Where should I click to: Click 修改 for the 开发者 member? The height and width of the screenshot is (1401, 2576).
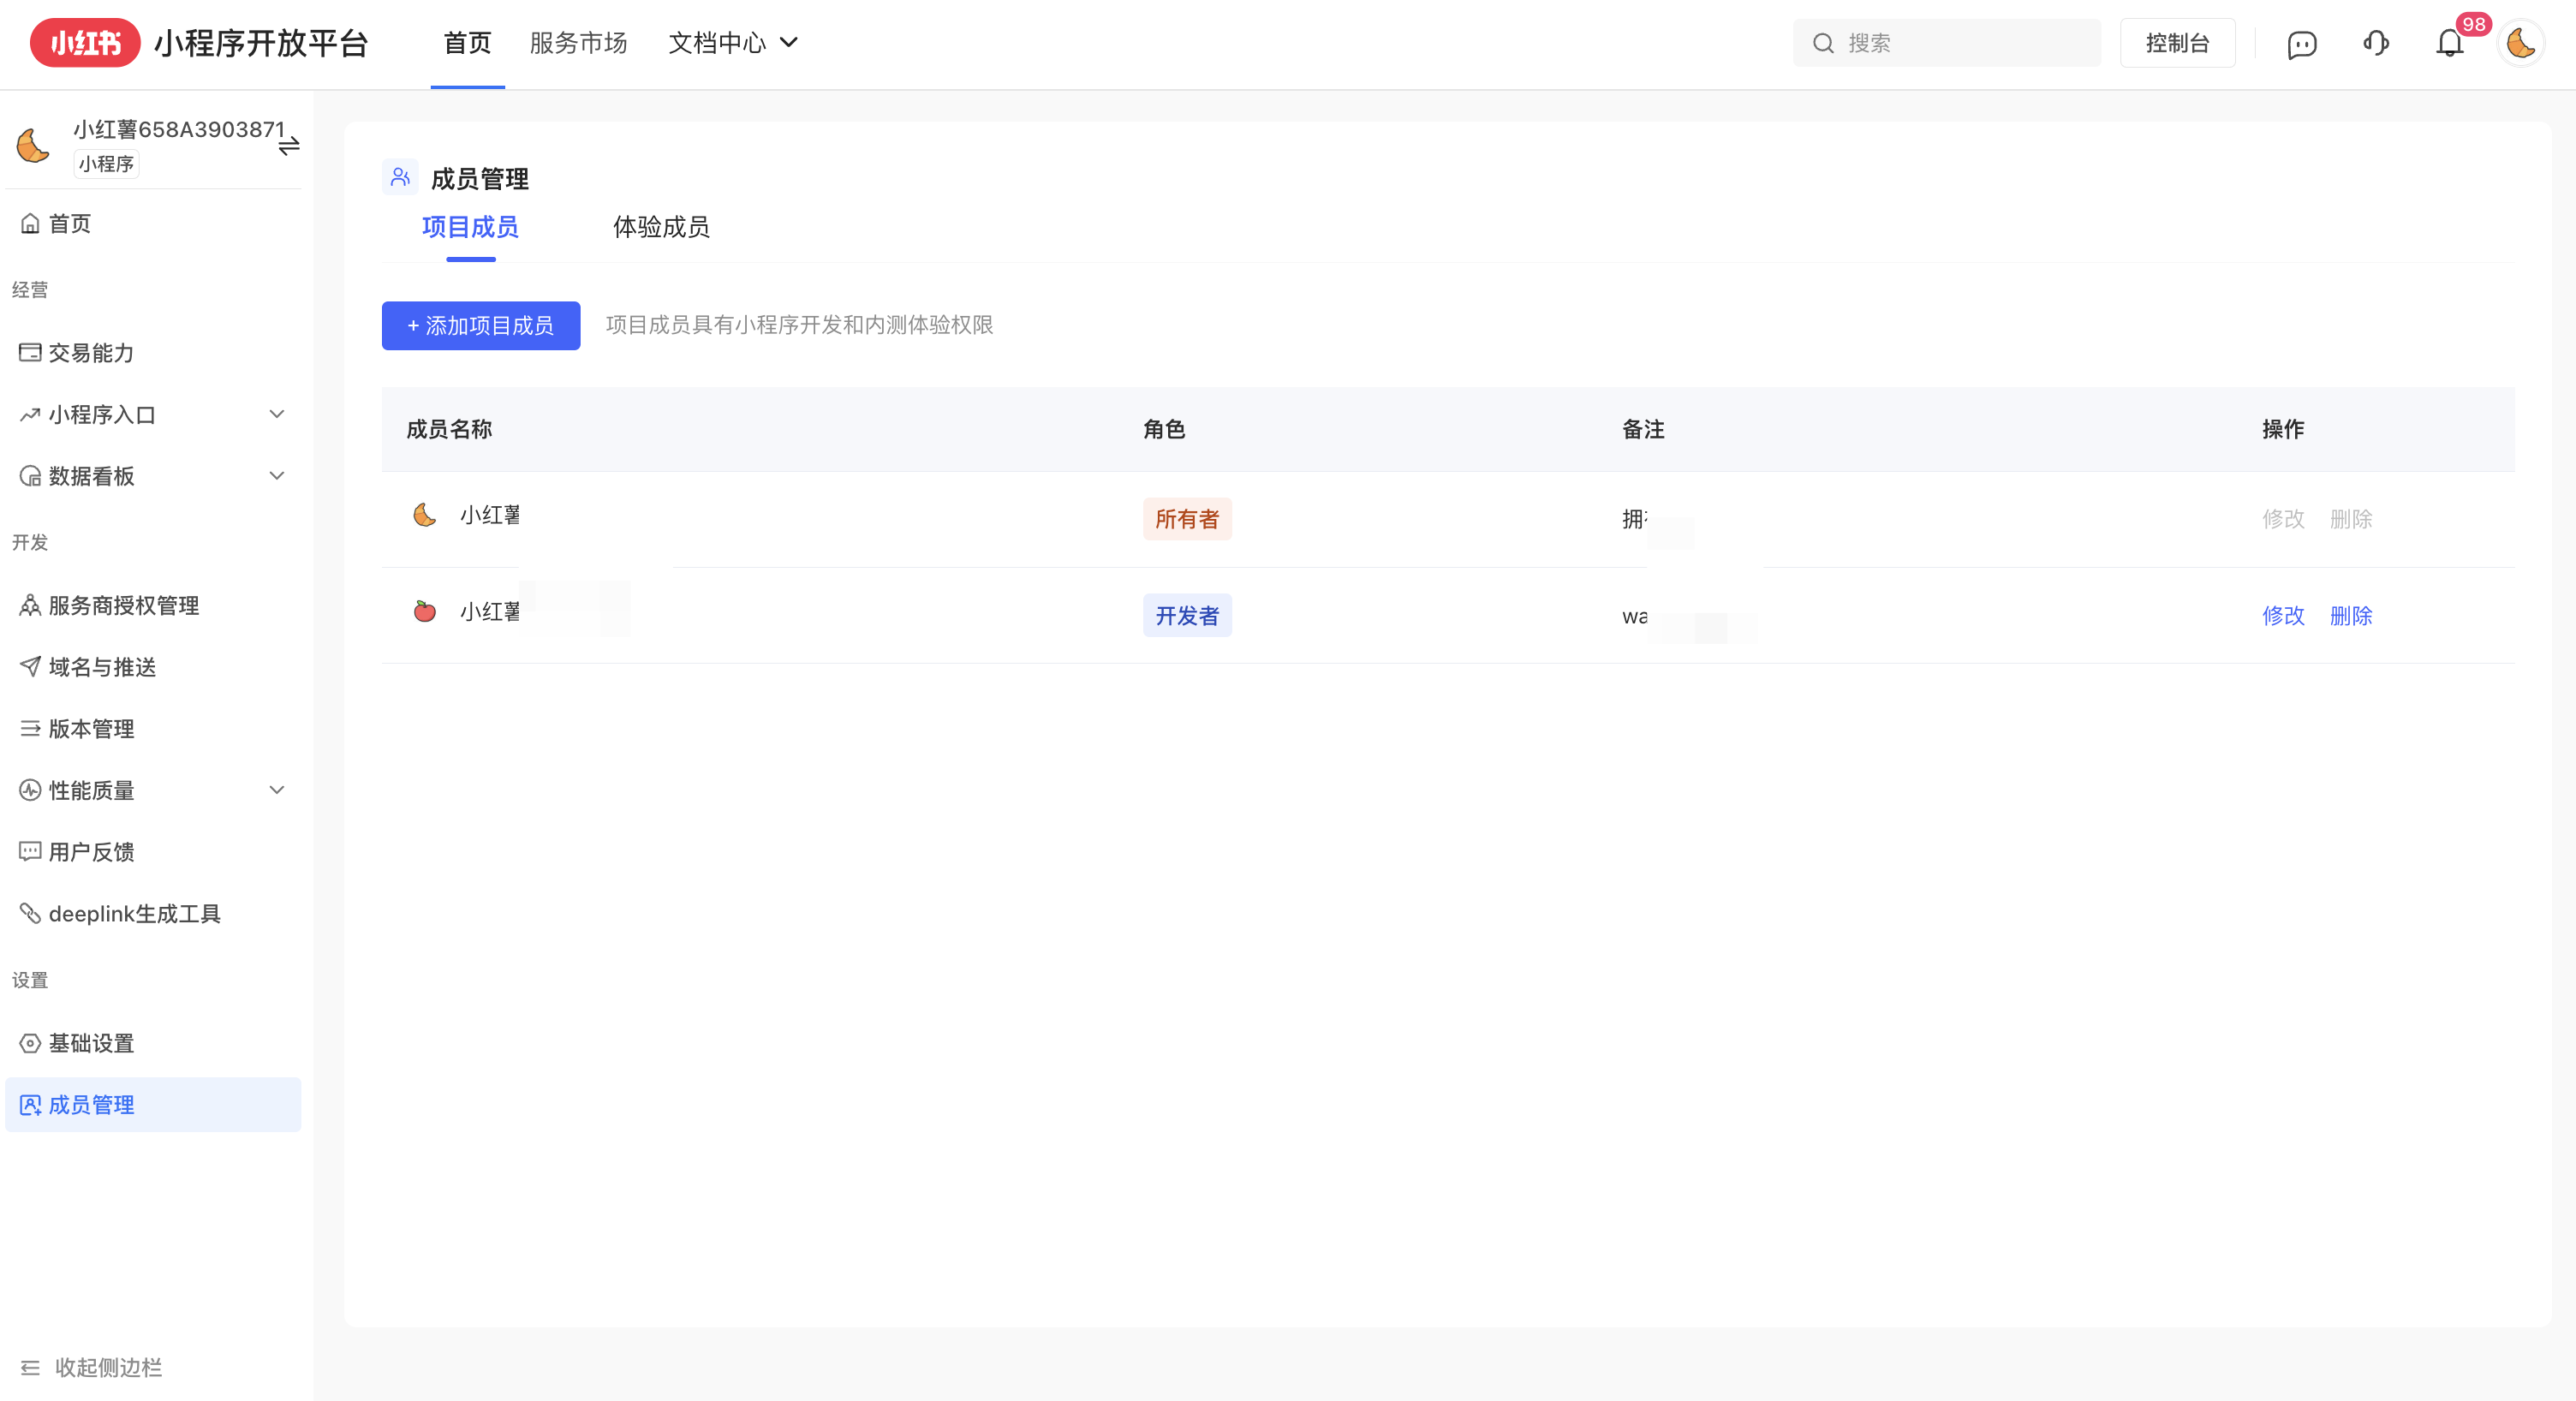[x=2282, y=615]
